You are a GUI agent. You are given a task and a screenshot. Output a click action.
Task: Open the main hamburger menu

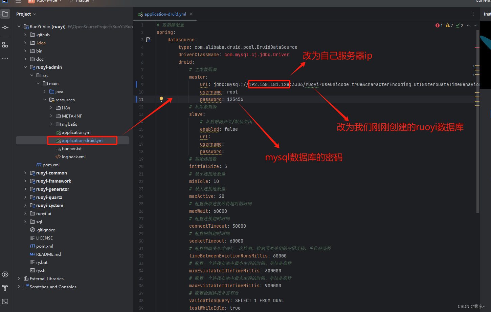(18, 1)
